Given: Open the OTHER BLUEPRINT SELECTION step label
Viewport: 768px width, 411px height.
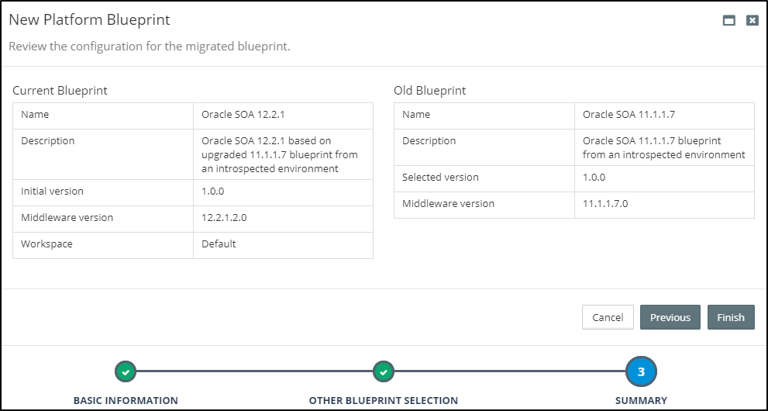Looking at the screenshot, I should coord(384,400).
